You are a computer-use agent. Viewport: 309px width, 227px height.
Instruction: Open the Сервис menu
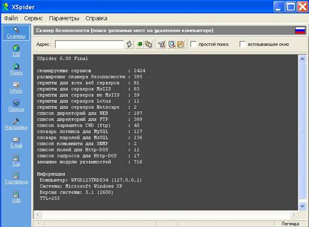(33, 18)
